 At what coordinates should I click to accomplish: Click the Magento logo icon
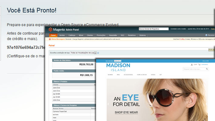point(51,29)
